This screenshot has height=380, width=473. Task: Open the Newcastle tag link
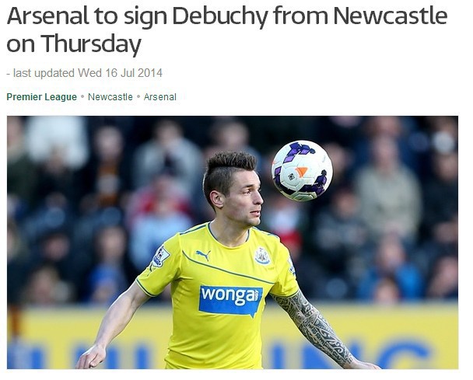tap(110, 97)
